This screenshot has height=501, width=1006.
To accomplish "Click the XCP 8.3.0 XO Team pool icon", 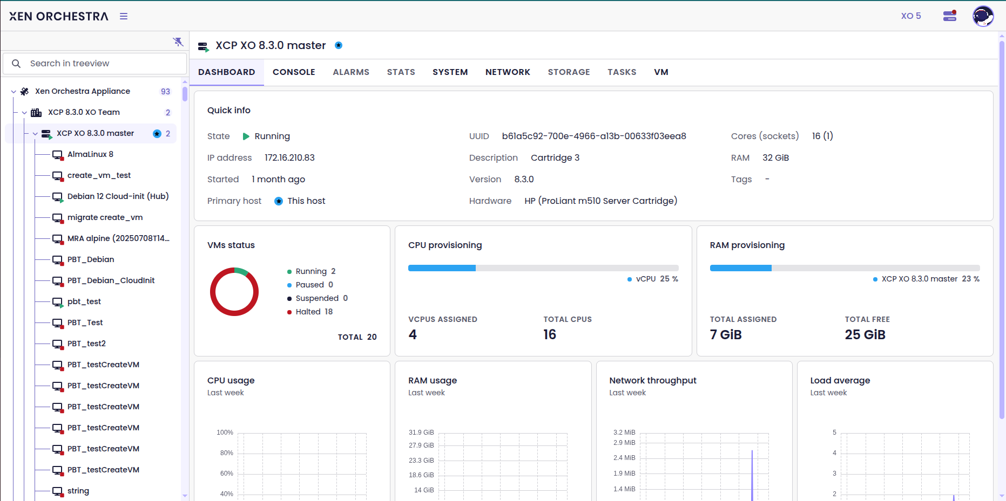I will pos(36,113).
